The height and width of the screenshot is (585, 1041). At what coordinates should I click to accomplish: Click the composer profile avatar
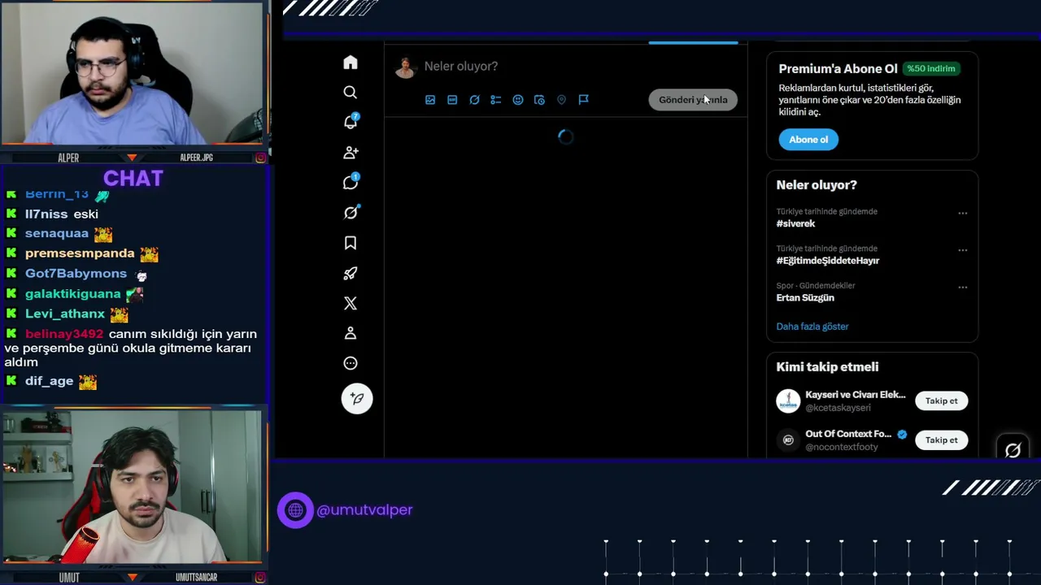pos(405,67)
